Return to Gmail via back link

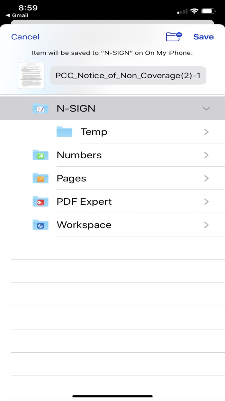tap(17, 15)
